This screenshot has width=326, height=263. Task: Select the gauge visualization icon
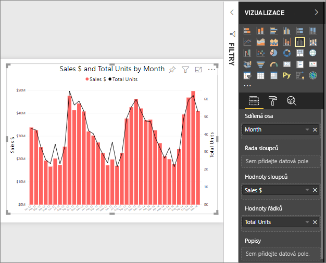point(274,64)
